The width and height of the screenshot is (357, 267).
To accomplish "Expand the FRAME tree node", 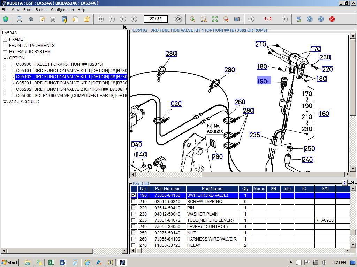I will 5,40.
